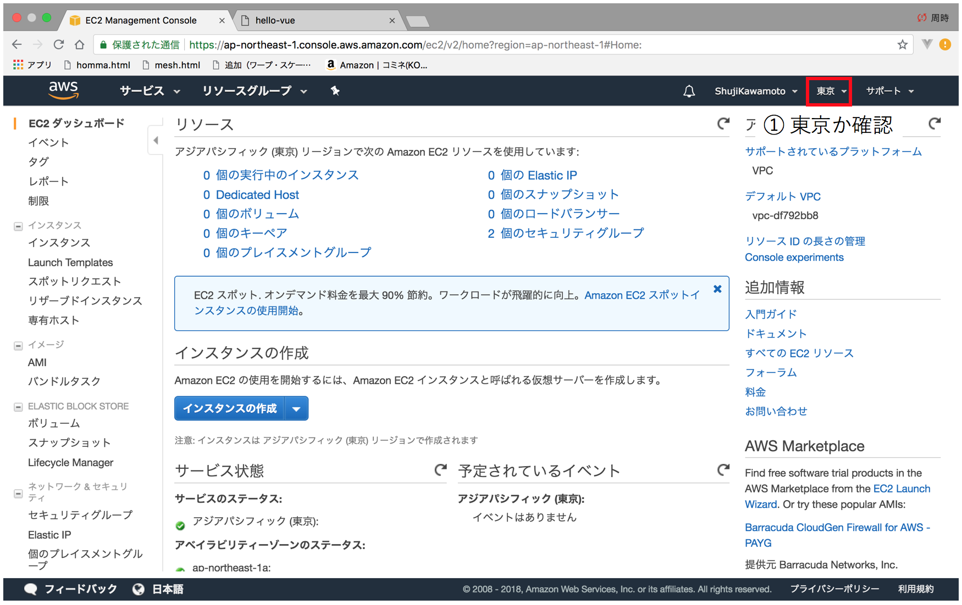This screenshot has height=605, width=962.
Task: Open the デフォルト VPC link
Action: [783, 196]
